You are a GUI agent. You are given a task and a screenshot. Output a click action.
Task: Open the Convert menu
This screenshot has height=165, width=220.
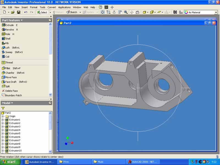point(52,7)
